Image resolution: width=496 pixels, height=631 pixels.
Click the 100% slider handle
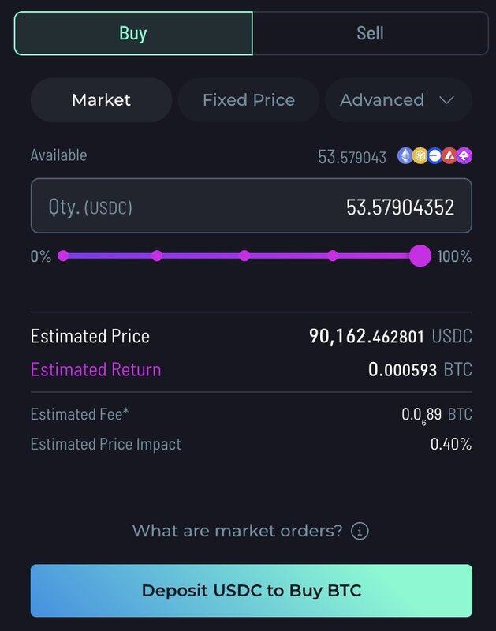click(420, 256)
